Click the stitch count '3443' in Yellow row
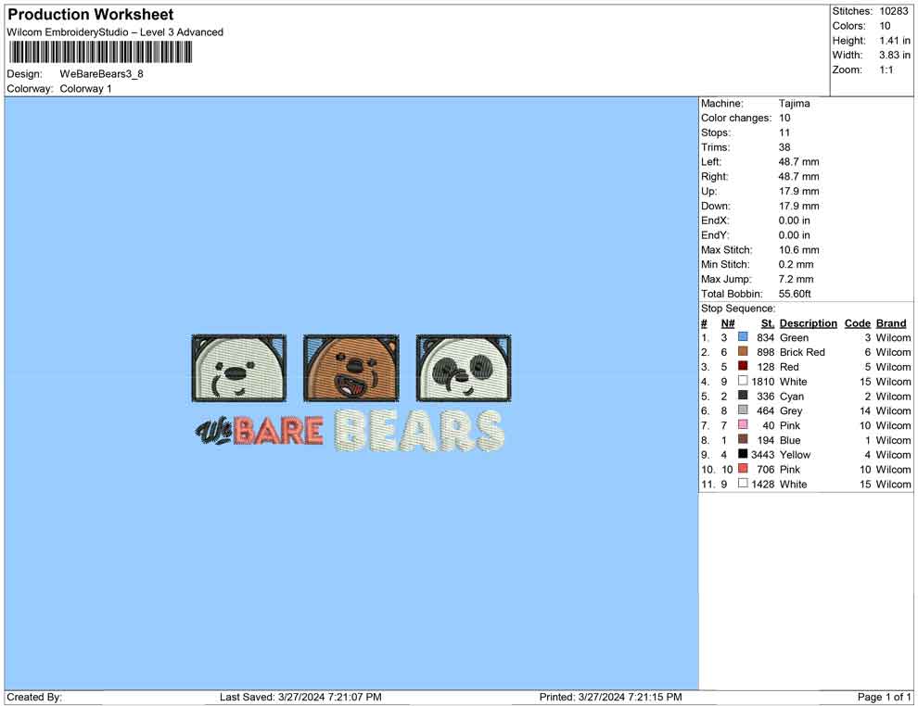 point(763,455)
